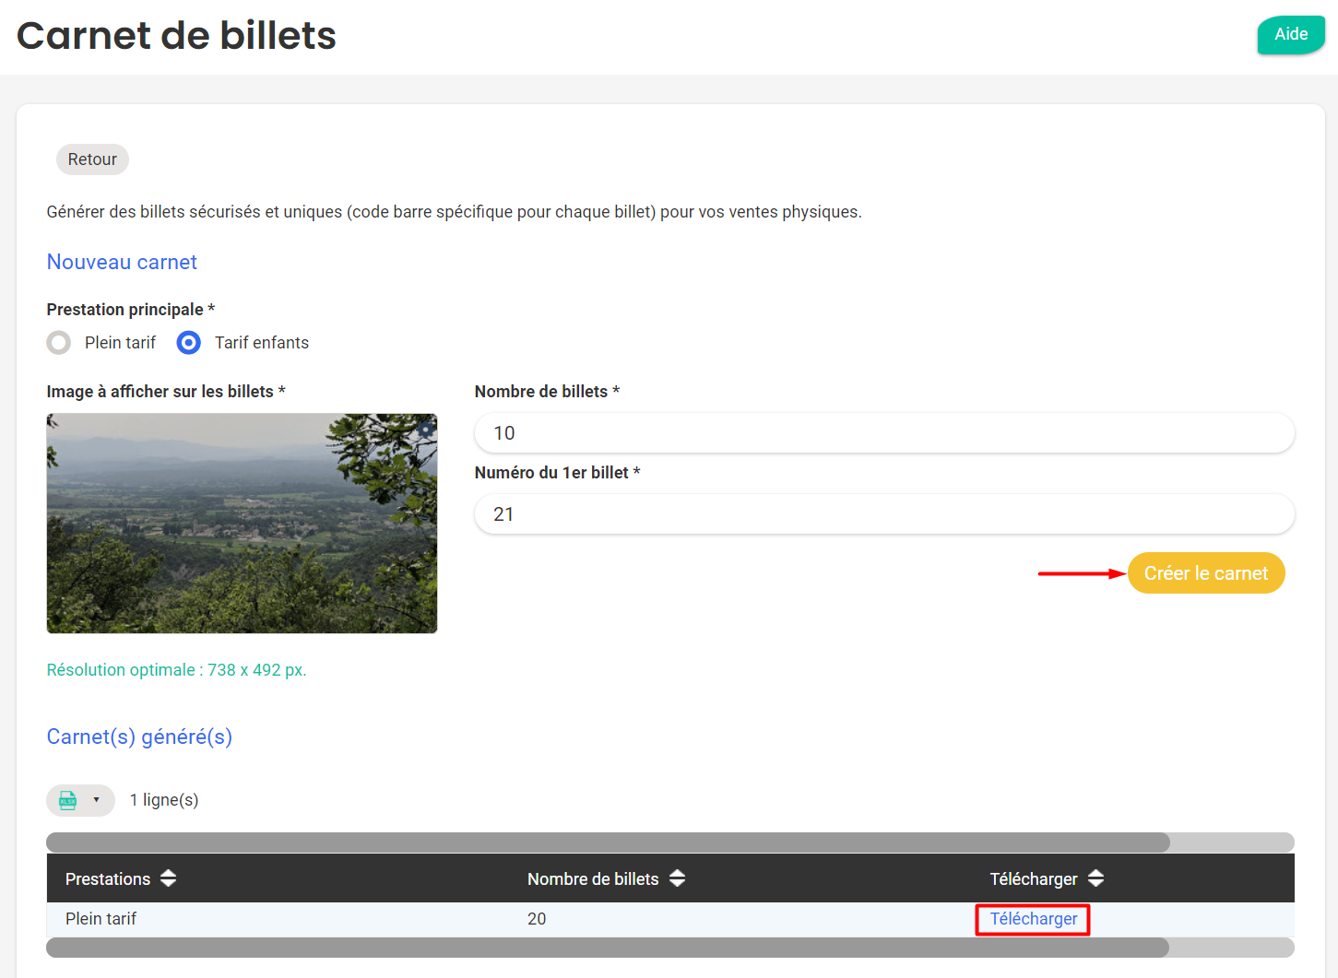Click the Retour button
The image size is (1338, 978).
pyautogui.click(x=92, y=159)
